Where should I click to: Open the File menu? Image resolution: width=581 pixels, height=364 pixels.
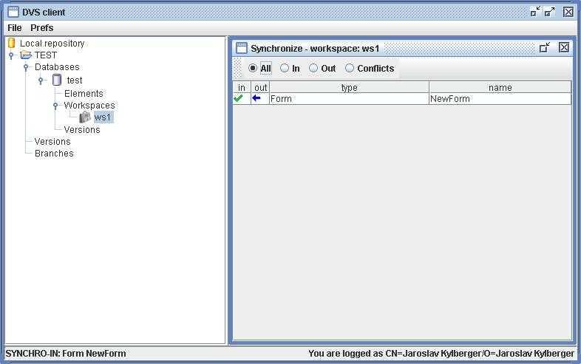coord(15,28)
